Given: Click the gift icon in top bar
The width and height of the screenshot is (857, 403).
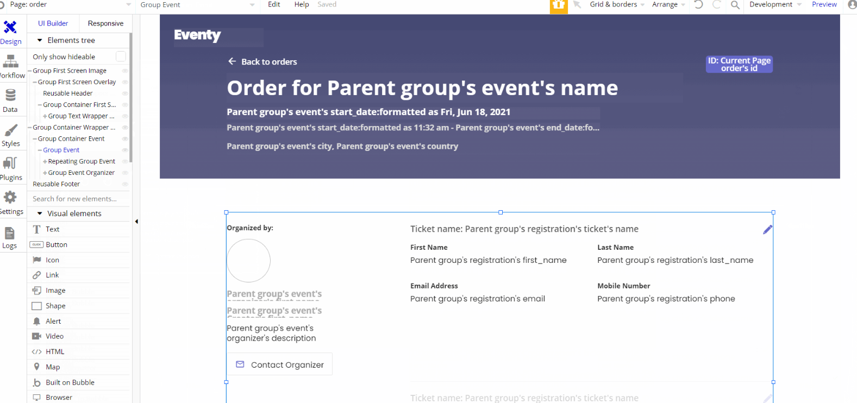Looking at the screenshot, I should pos(559,5).
